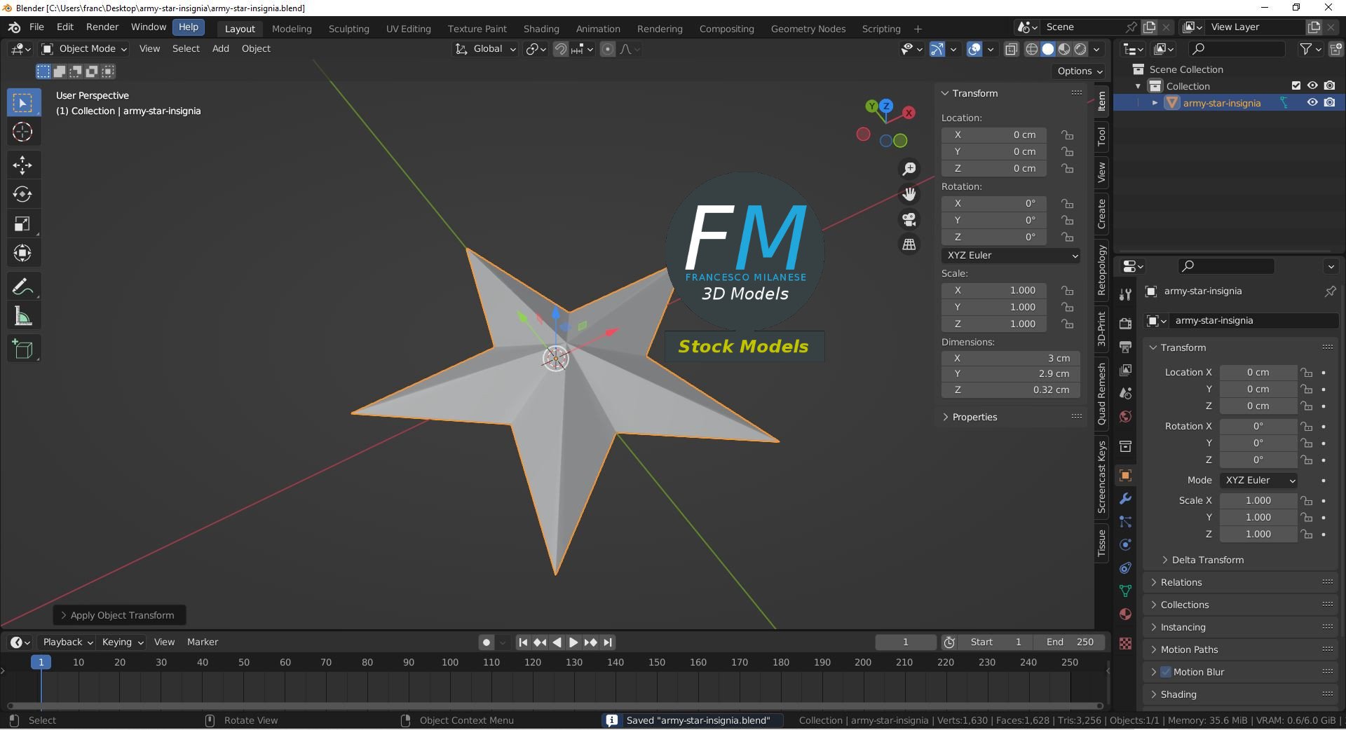Switch to the UV Editing workspace
The image size is (1346, 730).
coord(408,29)
